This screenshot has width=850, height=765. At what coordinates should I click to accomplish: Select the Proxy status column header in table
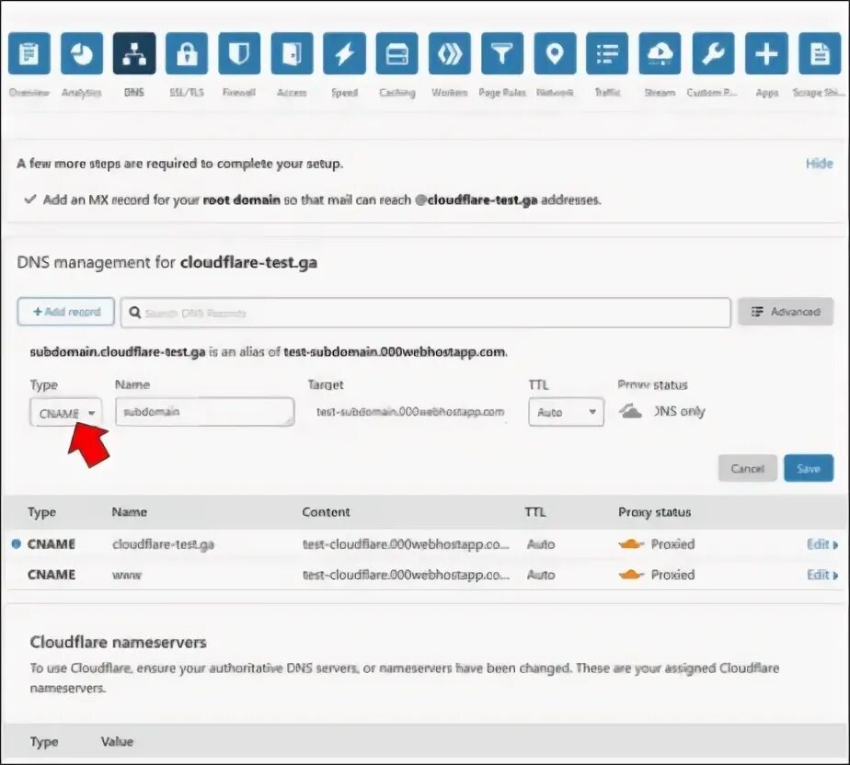(x=654, y=512)
